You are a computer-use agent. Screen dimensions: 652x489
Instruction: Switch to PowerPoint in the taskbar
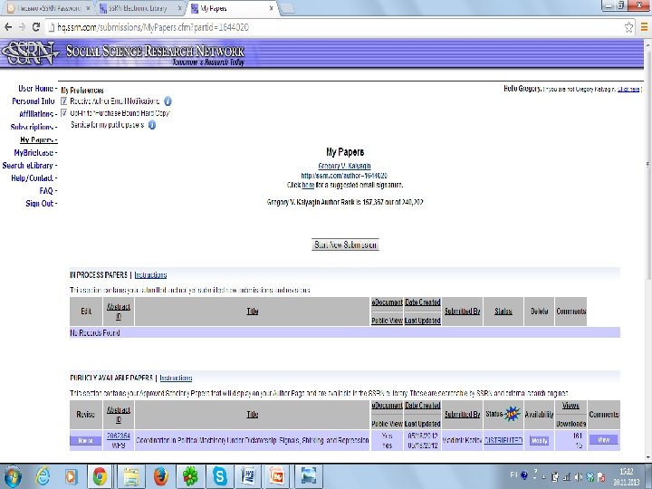(277, 476)
